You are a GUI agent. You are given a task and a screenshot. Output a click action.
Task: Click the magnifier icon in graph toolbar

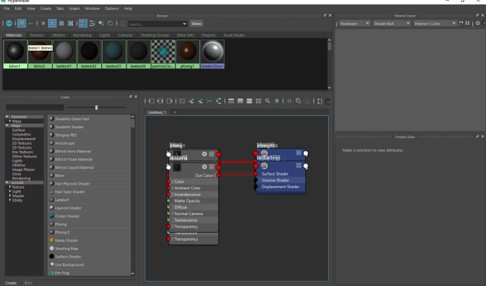[x=267, y=101]
